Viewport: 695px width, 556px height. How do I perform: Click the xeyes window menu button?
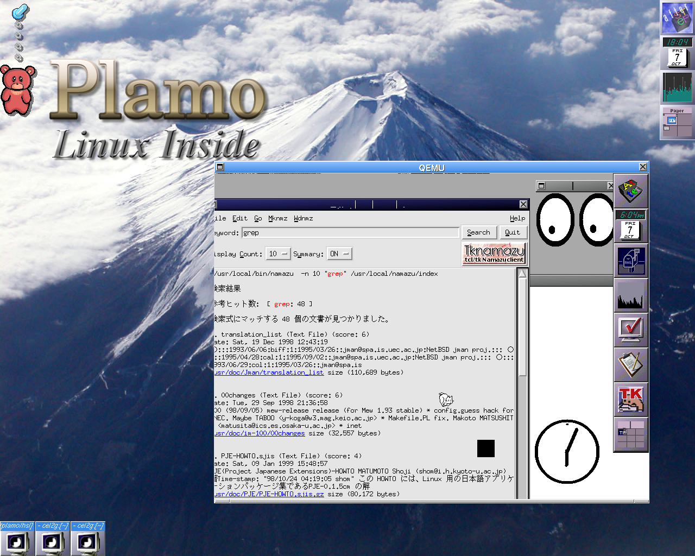pyautogui.click(x=541, y=186)
